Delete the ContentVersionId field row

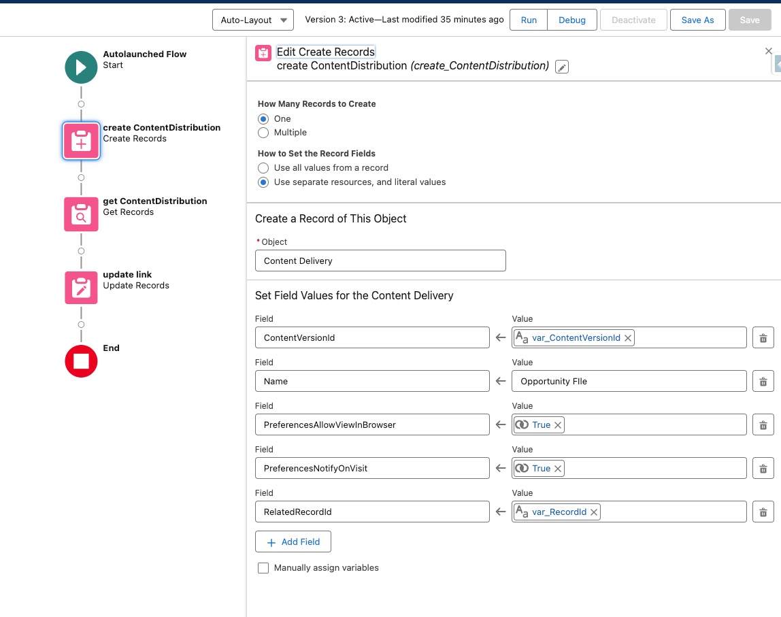click(x=763, y=337)
